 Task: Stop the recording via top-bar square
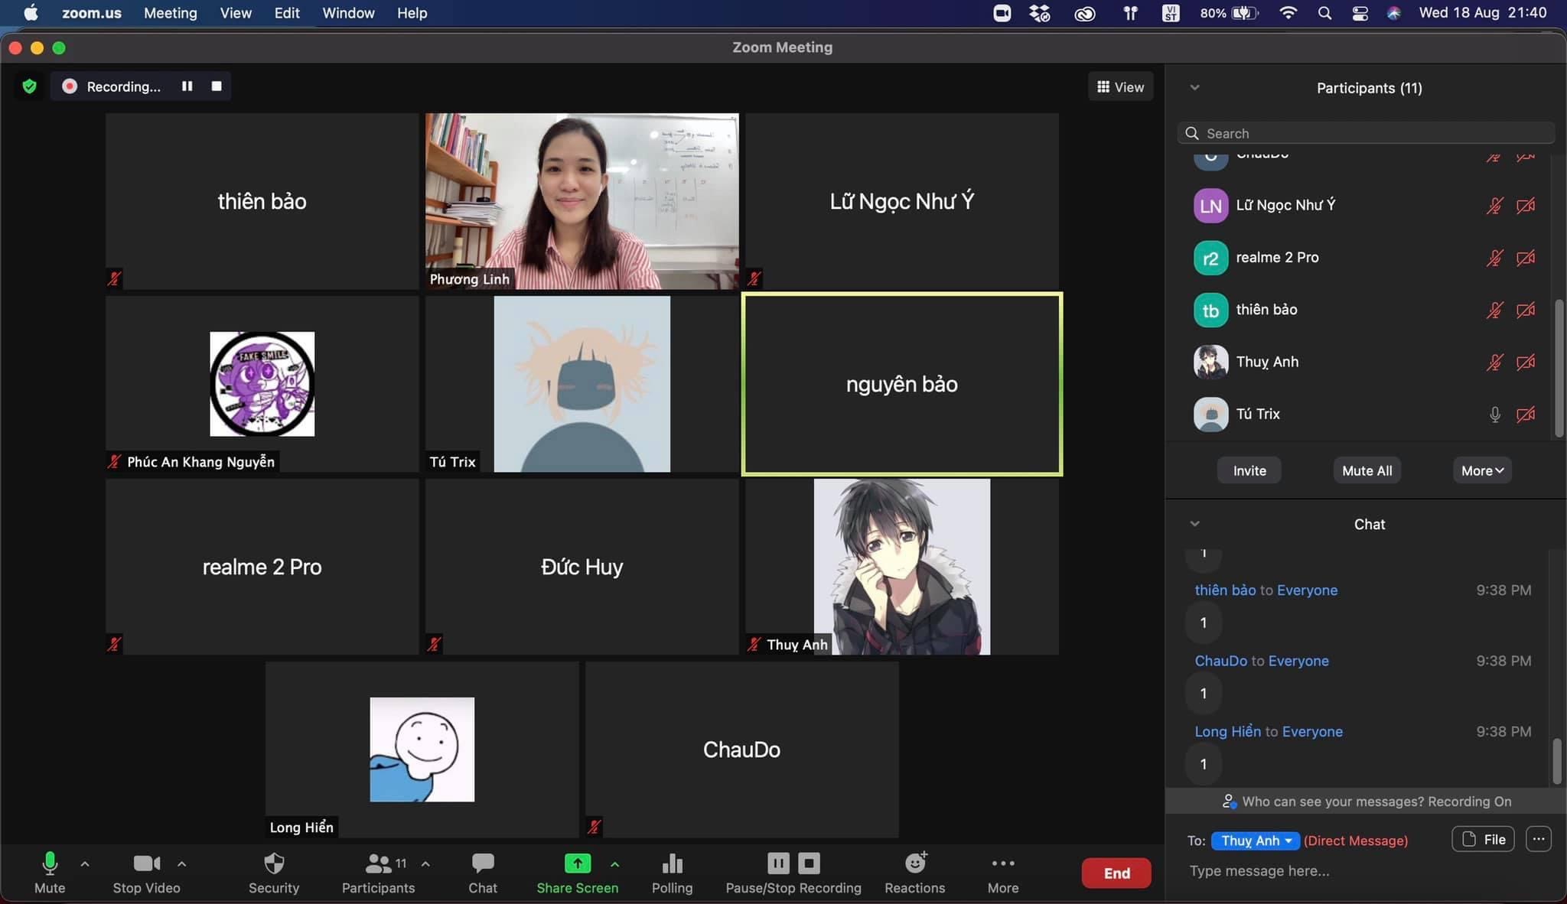click(x=217, y=86)
